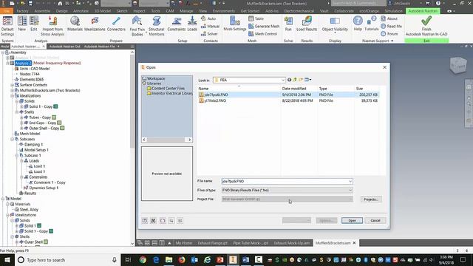Open the Autodesk Nastran ribbon tab
473x266 pixels.
[423, 11]
